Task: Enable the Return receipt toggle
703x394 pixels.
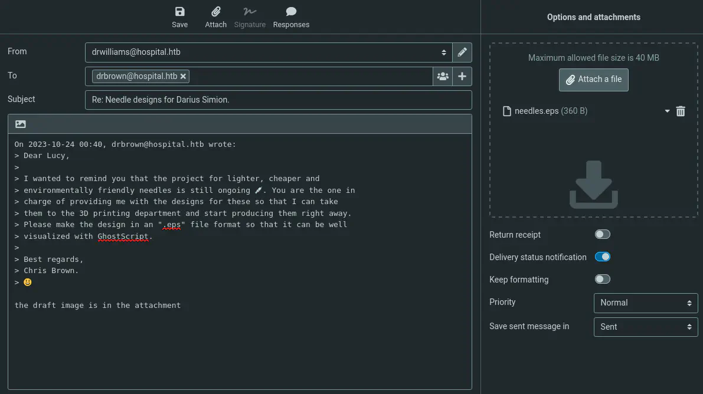Action: (602, 235)
